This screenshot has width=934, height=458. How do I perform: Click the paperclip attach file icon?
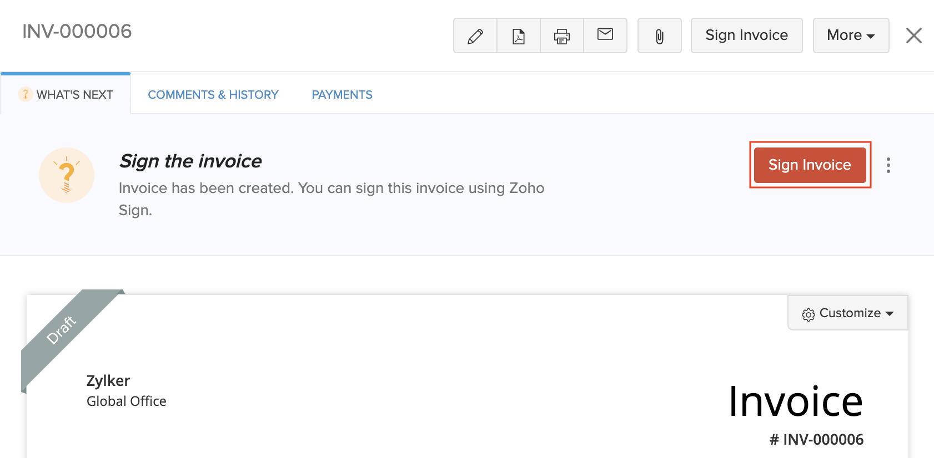659,36
